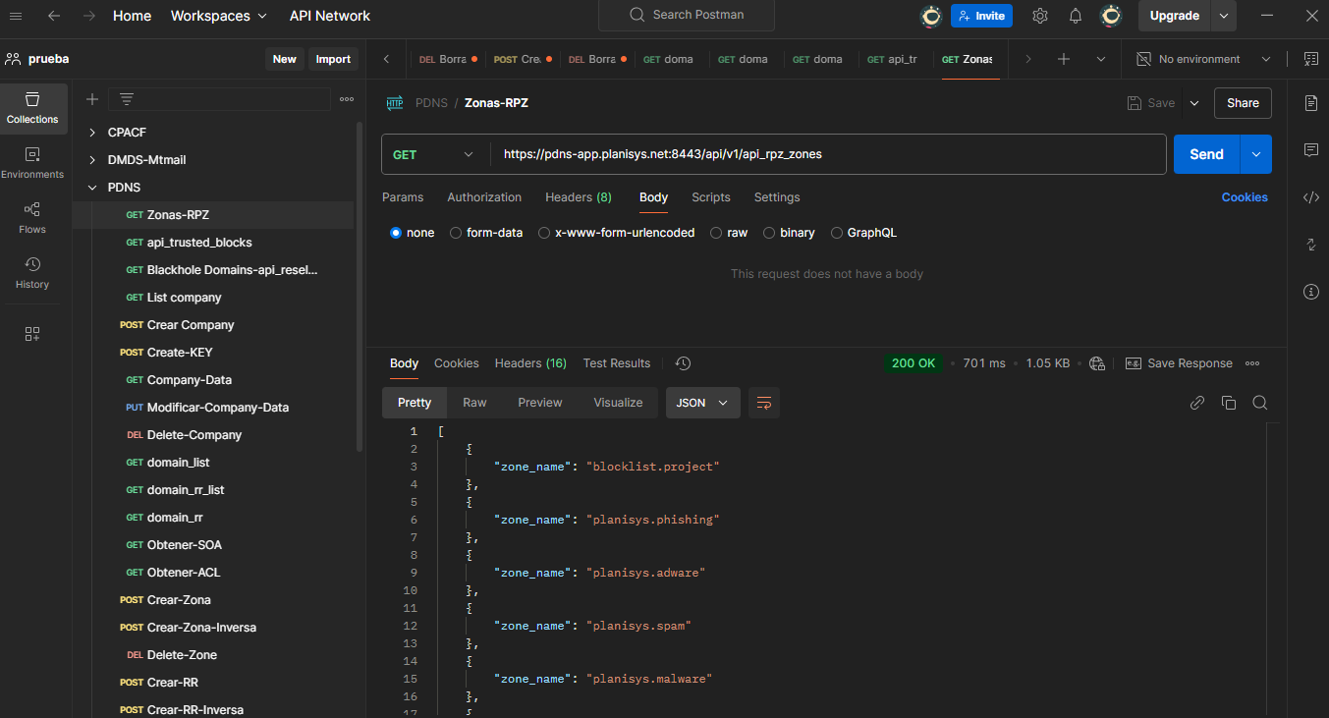Open the History sidebar panel
Viewport: 1329px width, 718px height.
pyautogui.click(x=32, y=273)
